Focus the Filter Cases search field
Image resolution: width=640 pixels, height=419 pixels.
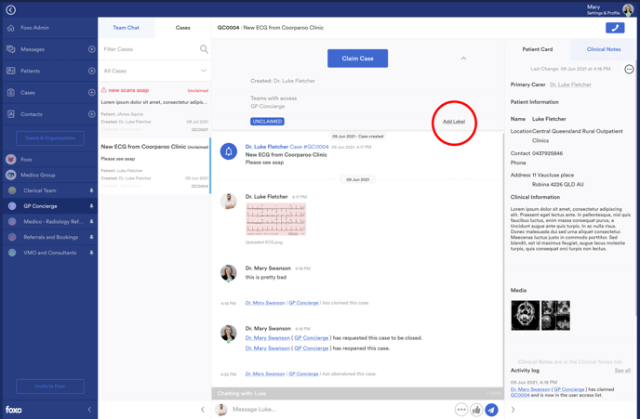point(149,49)
